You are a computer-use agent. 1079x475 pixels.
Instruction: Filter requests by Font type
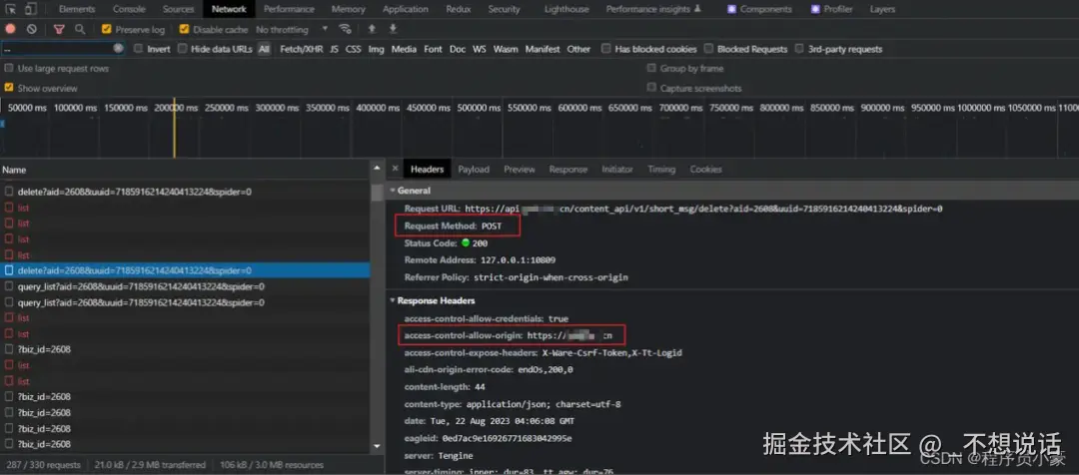click(x=433, y=49)
